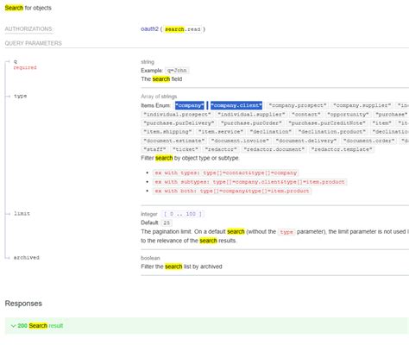Click the "document.delivery" enum value
The height and width of the screenshot is (345, 409).
coord(306,141)
